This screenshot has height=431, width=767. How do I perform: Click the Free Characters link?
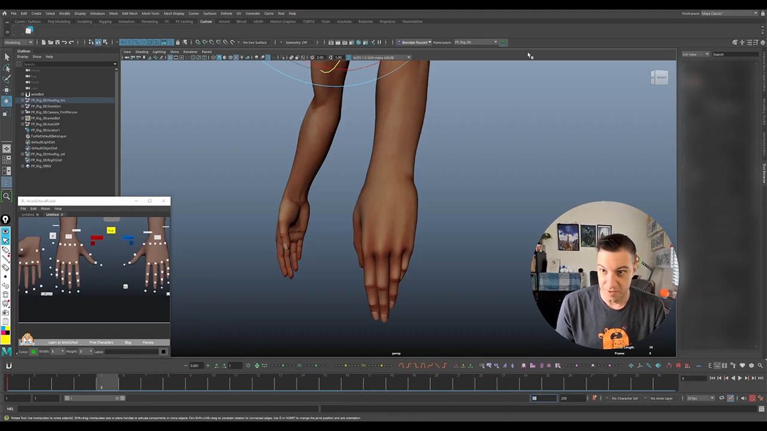point(101,342)
